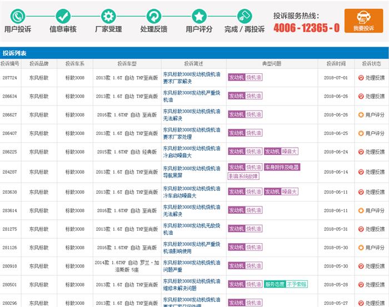Click status icon for complaint 283638
The height and width of the screenshot is (307, 389).
coord(361,192)
